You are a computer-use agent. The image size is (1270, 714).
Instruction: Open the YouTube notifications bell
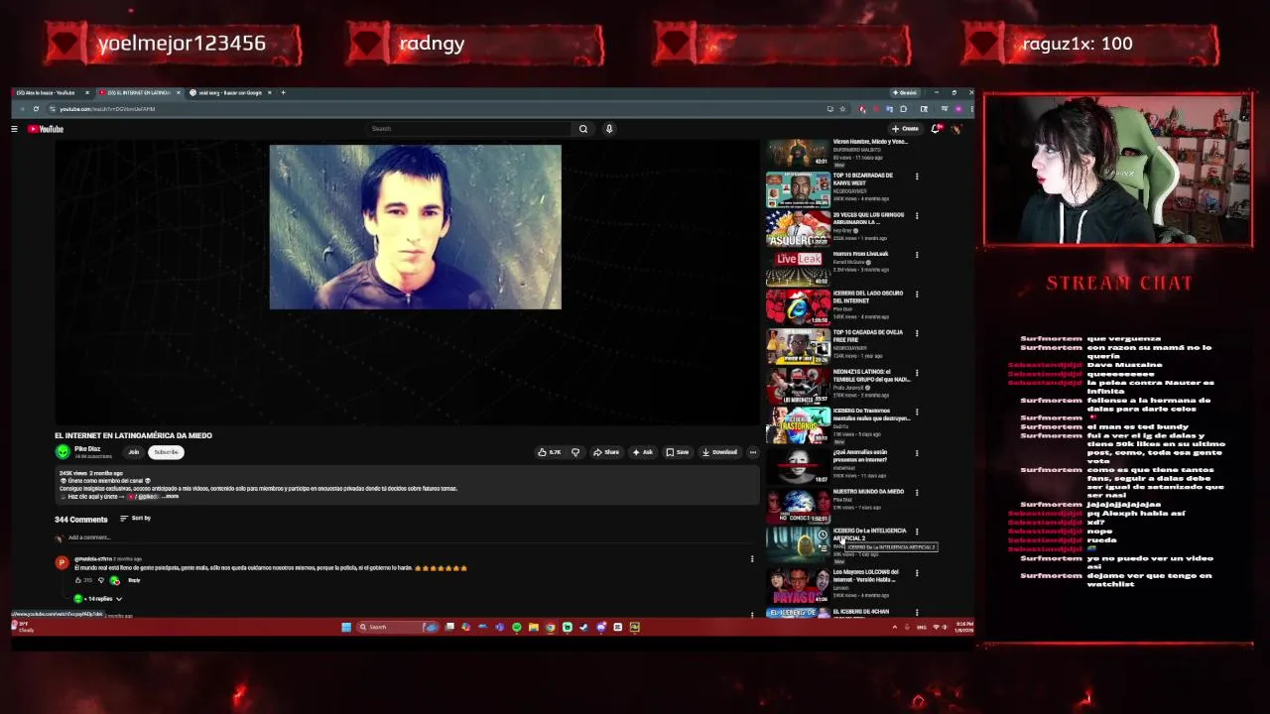click(x=938, y=129)
